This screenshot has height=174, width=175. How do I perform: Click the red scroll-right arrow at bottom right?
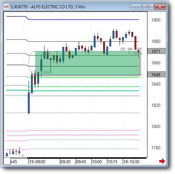click(x=162, y=161)
